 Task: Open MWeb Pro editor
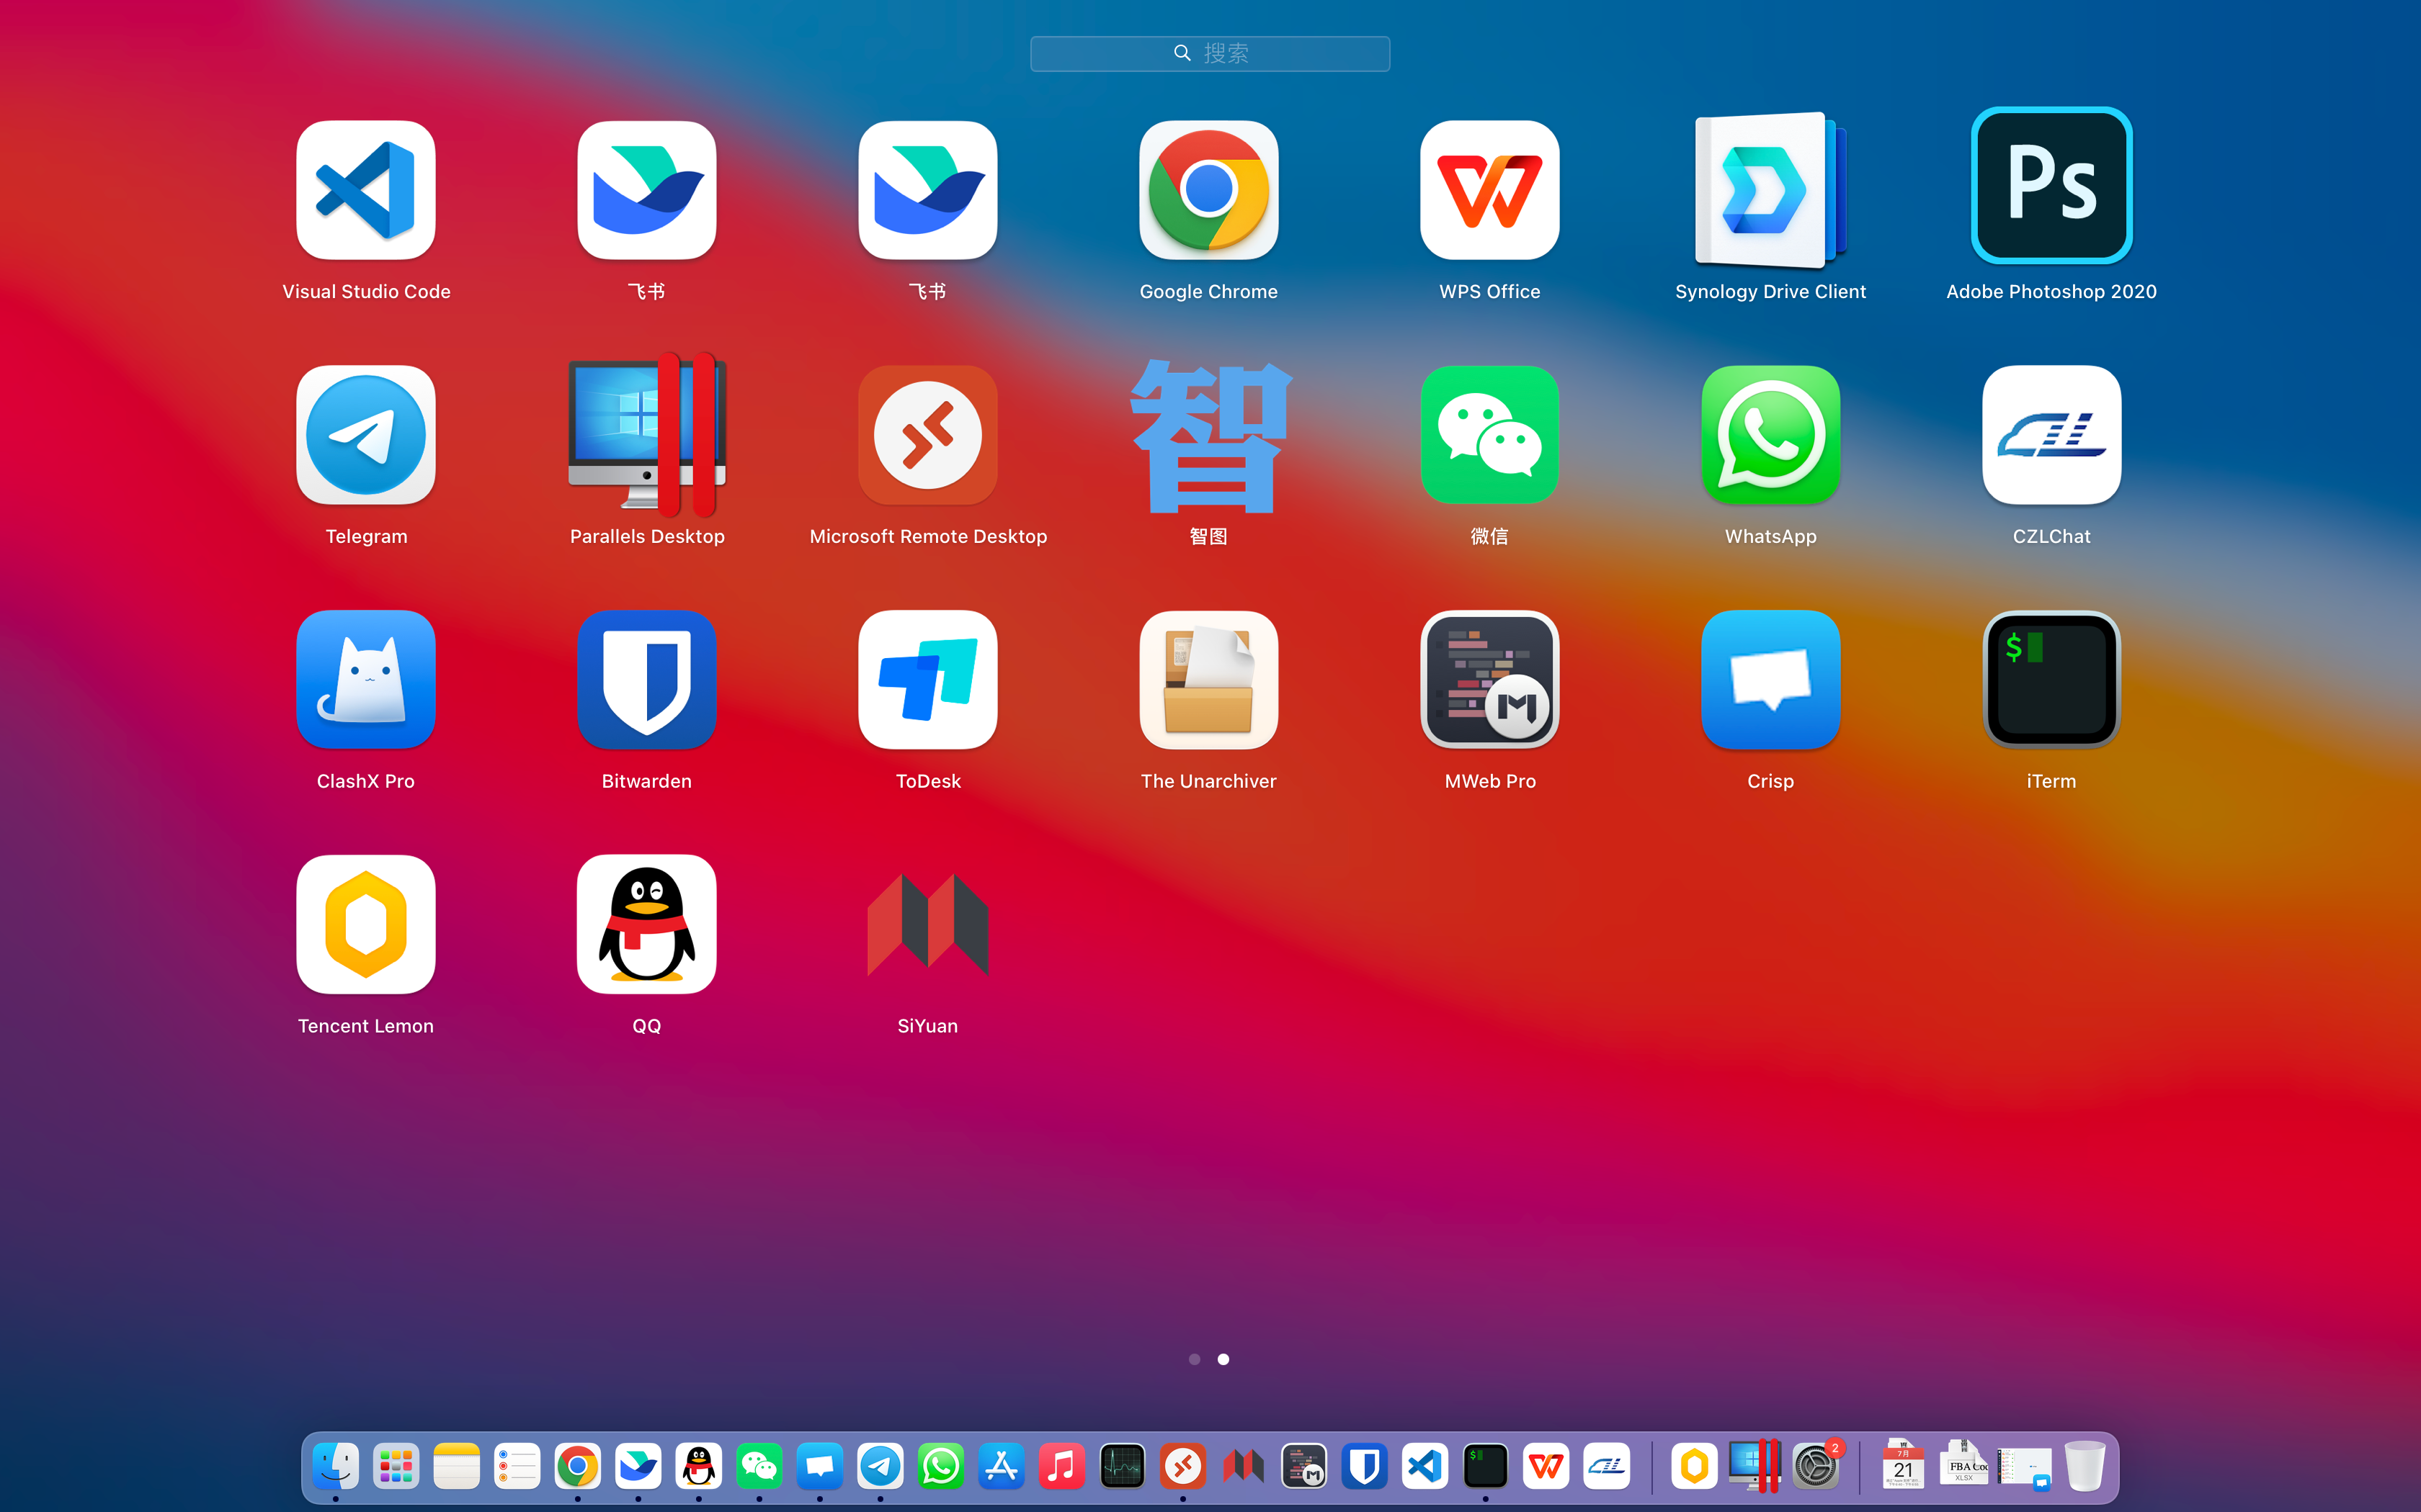[1489, 680]
